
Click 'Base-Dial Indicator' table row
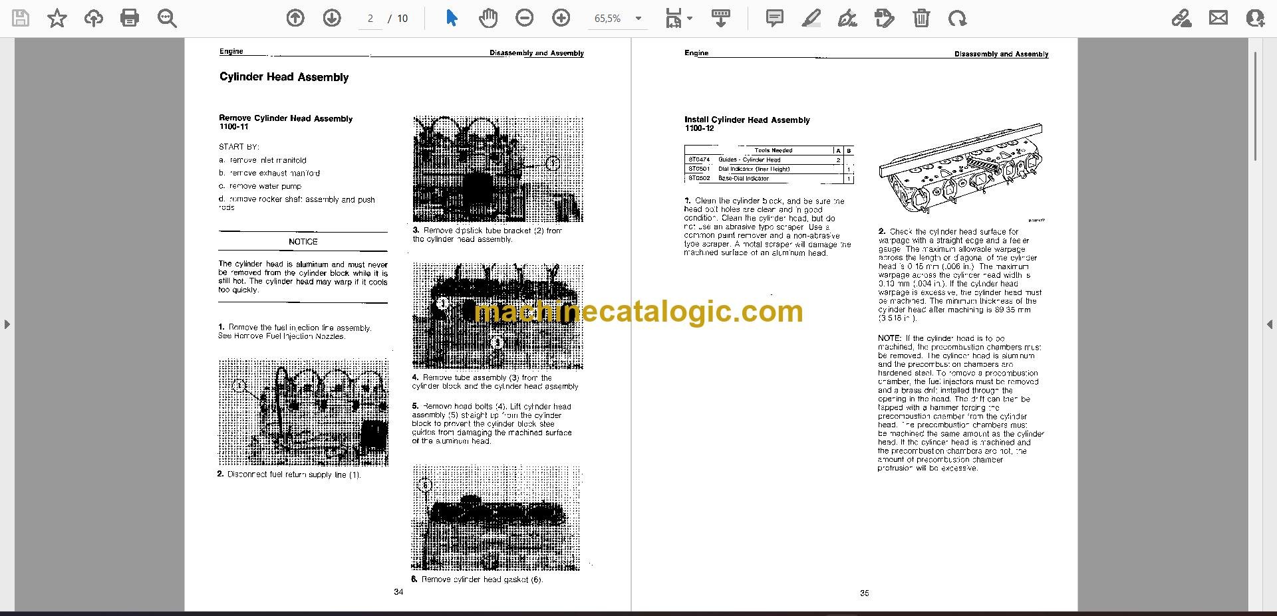769,179
